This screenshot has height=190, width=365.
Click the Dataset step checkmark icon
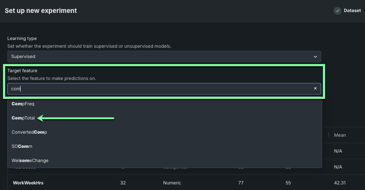coord(338,11)
